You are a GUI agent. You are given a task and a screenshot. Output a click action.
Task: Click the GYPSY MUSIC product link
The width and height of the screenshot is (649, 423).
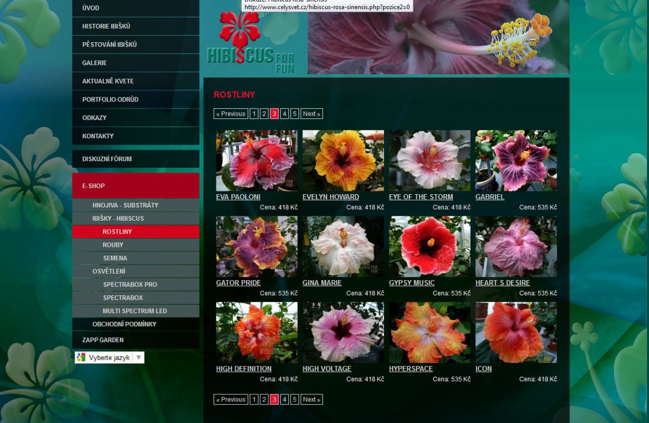tap(412, 283)
